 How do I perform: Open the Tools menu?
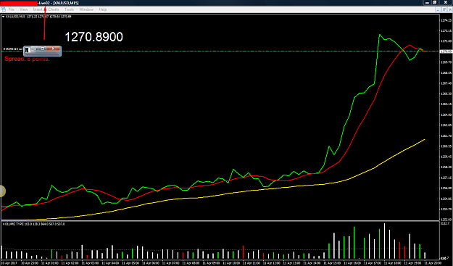(x=69, y=9)
